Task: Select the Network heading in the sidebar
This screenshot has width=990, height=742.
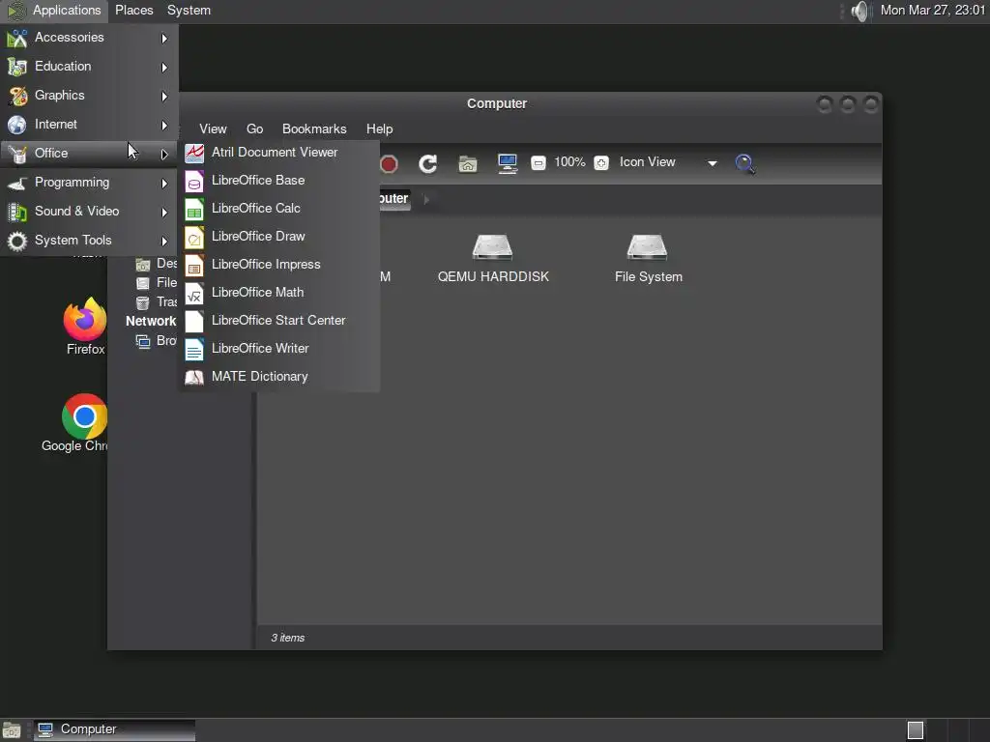Action: point(150,321)
